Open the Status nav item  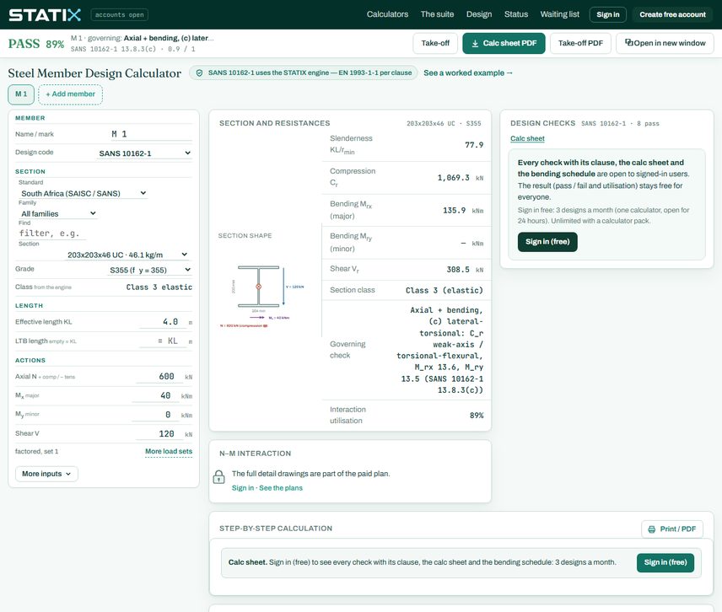click(516, 14)
